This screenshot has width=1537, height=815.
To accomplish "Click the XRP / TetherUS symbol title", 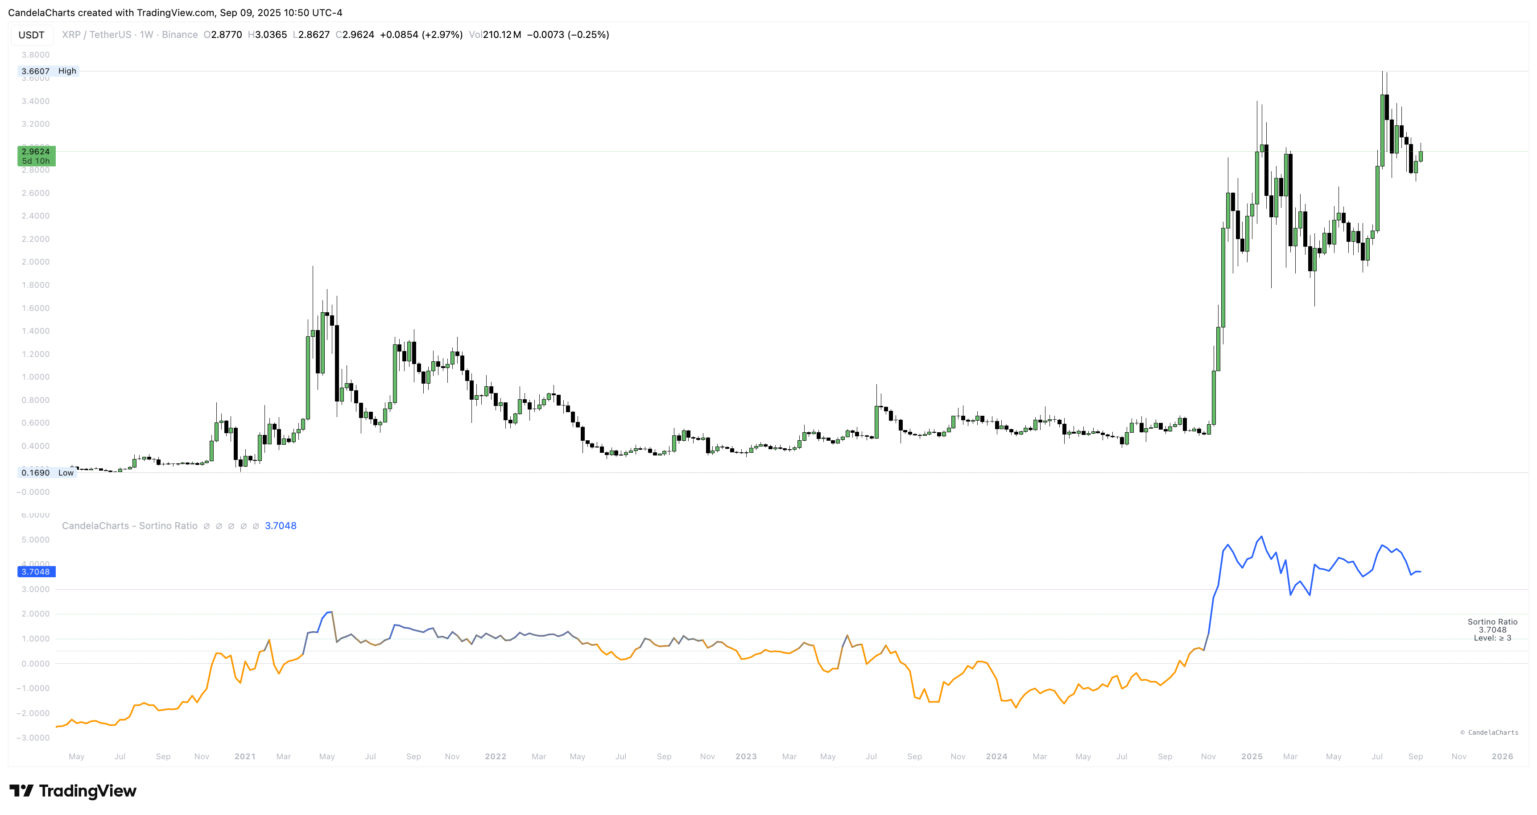I will pos(96,35).
